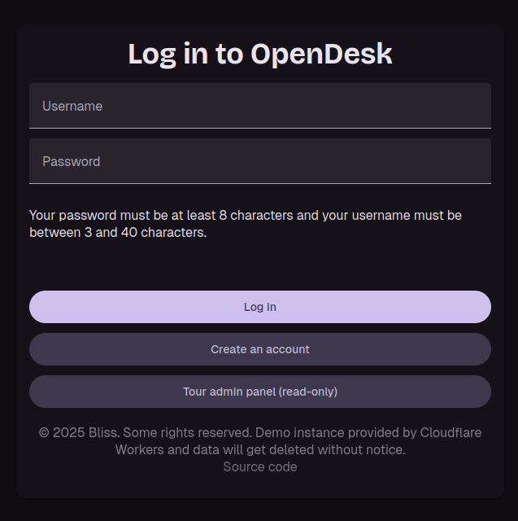
Task: Click the password length requirement text
Action: pyautogui.click(x=163, y=216)
